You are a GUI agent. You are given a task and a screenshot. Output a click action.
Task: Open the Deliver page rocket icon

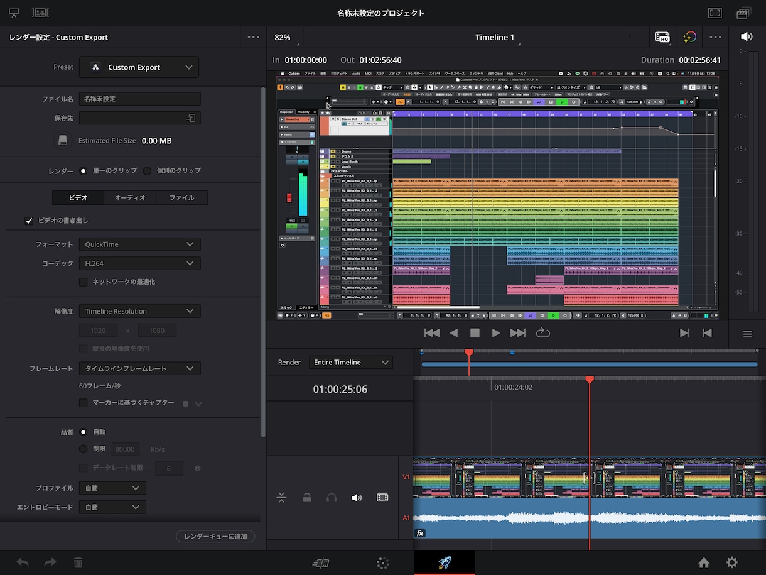(x=444, y=562)
